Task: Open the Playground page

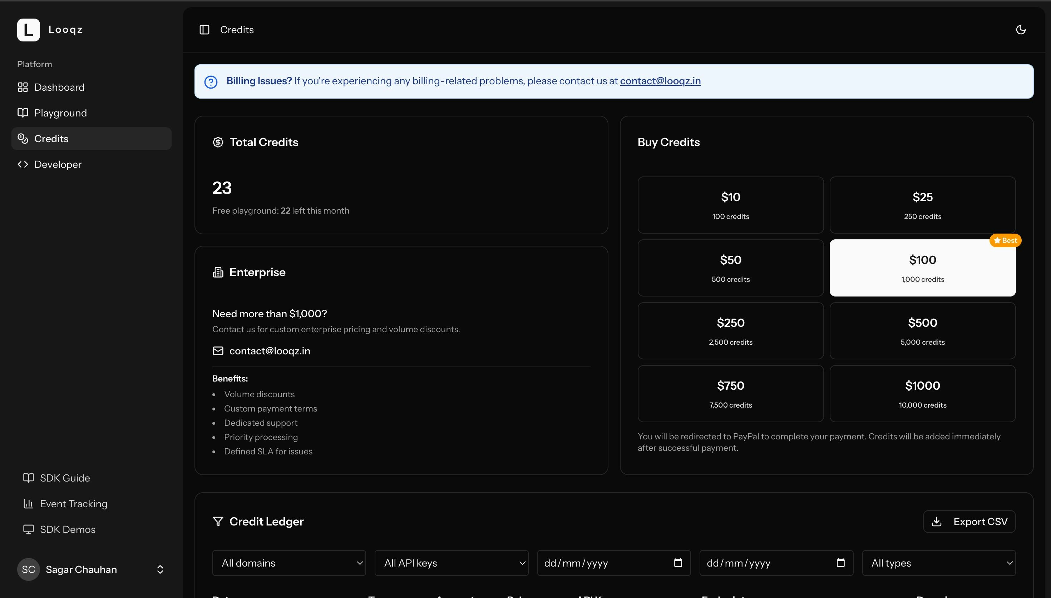Action: coord(60,113)
